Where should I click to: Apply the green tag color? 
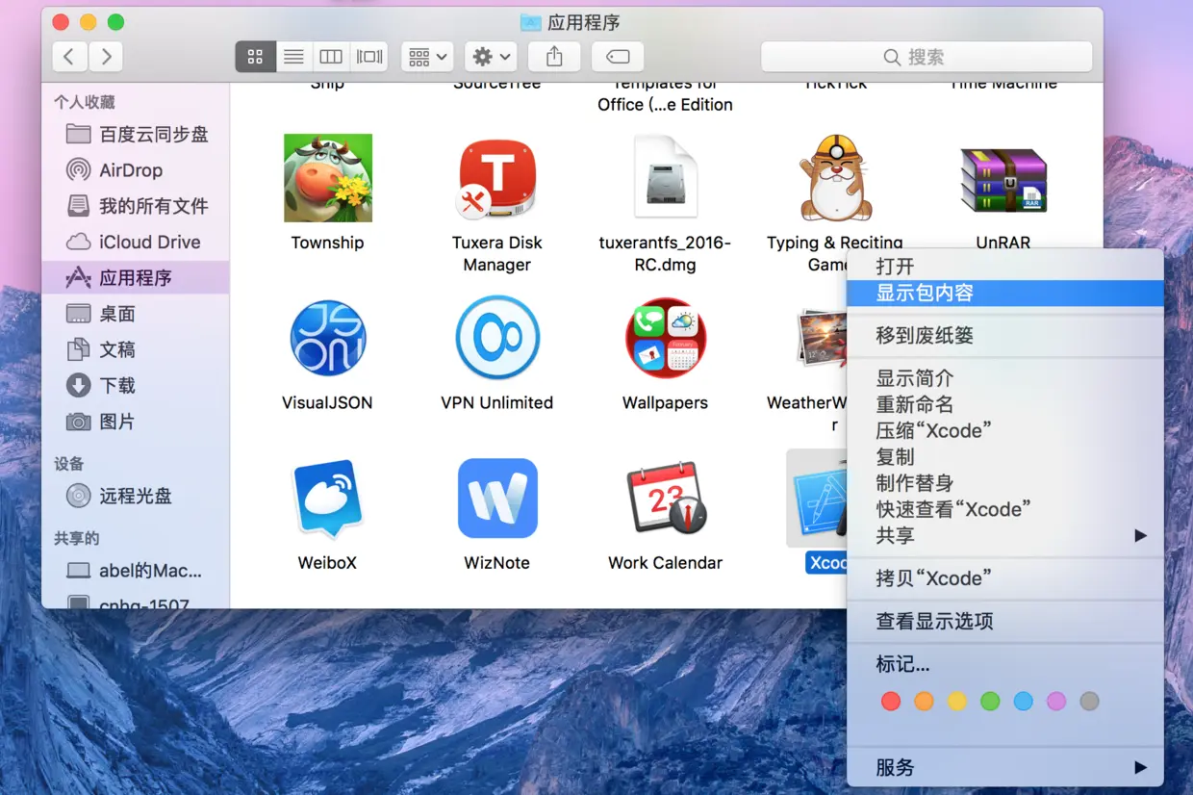[x=990, y=702]
